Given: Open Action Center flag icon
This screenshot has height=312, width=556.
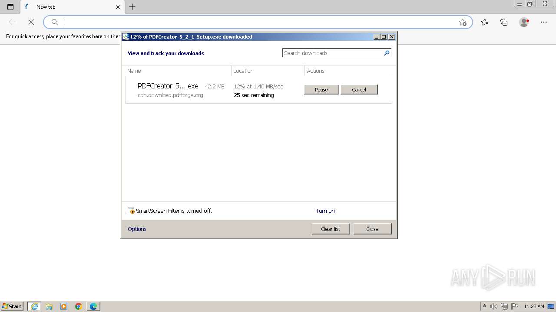Looking at the screenshot, I should coord(515,306).
